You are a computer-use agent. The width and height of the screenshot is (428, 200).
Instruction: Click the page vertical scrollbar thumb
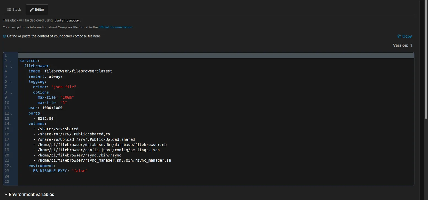426,59
